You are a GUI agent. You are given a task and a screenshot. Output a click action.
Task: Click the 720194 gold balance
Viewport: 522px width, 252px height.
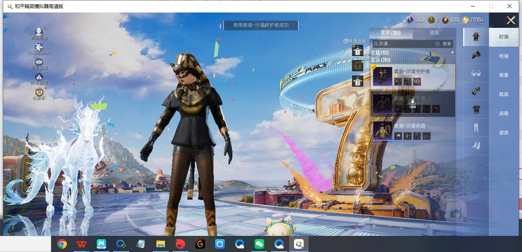pos(473,20)
